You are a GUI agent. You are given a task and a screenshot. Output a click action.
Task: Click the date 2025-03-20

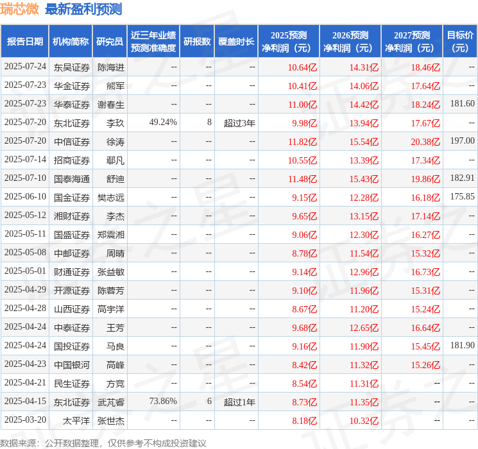click(25, 419)
